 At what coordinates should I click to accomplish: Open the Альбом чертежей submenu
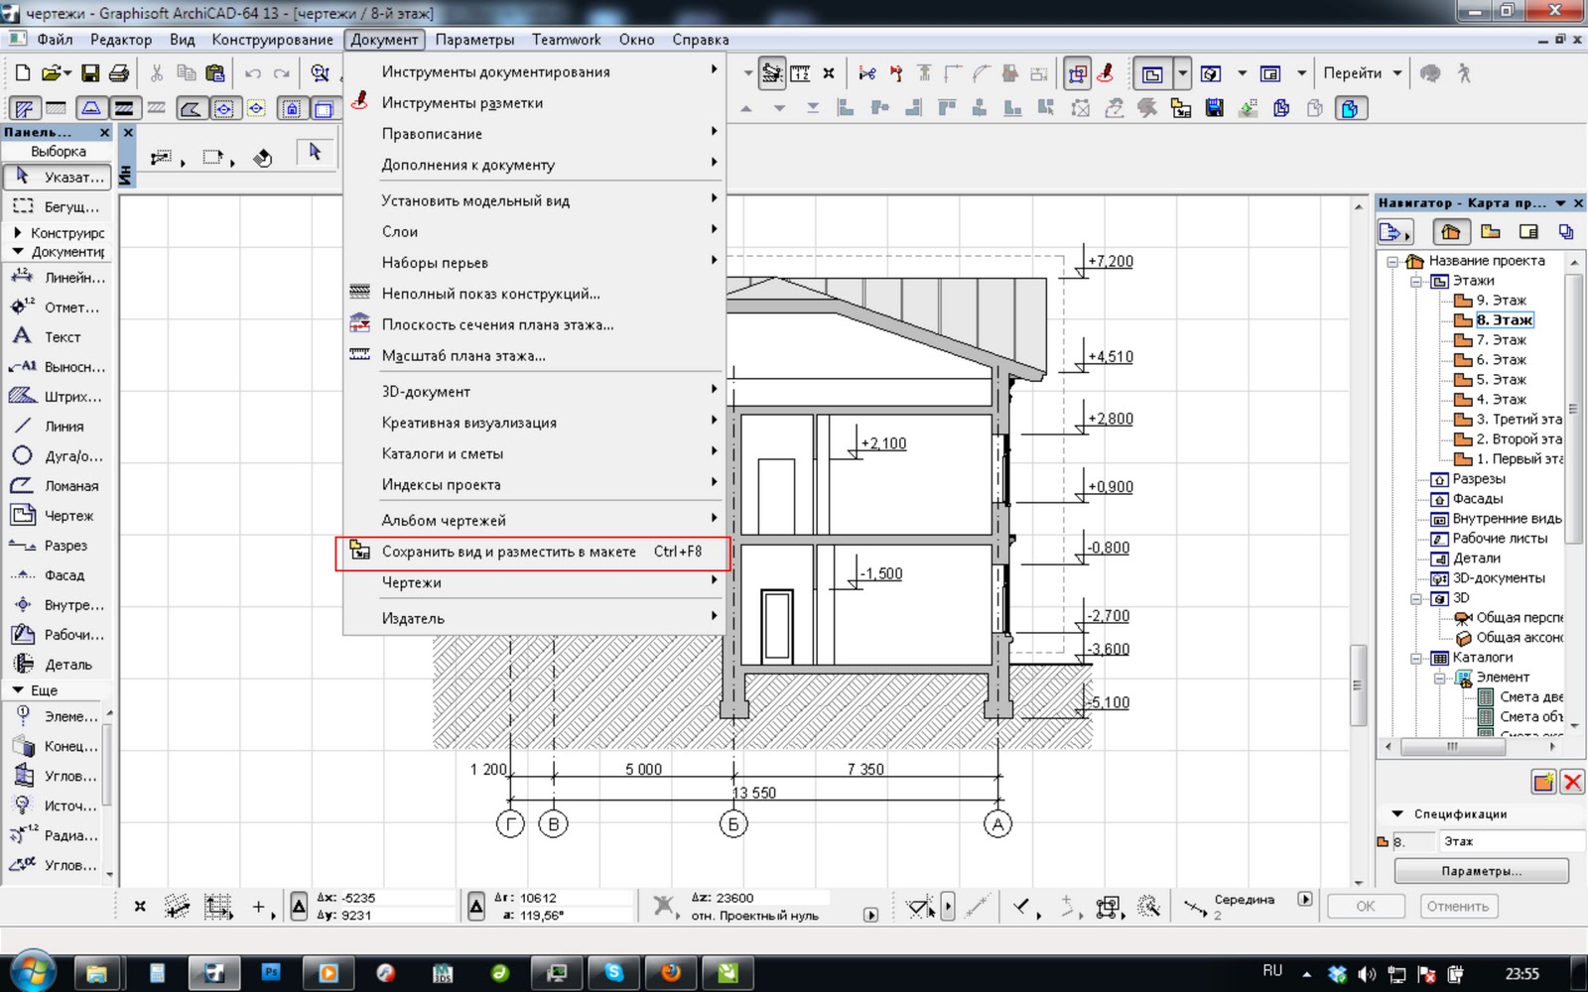pyautogui.click(x=534, y=520)
